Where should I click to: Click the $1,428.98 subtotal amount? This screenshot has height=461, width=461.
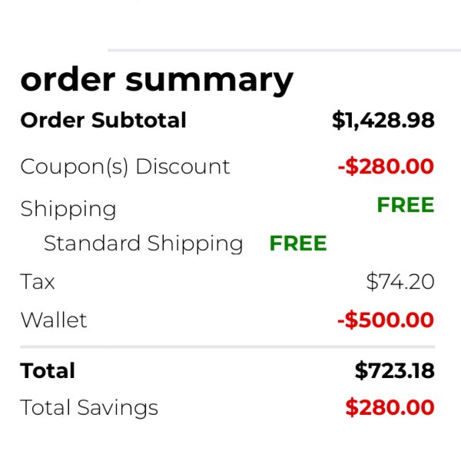383,120
